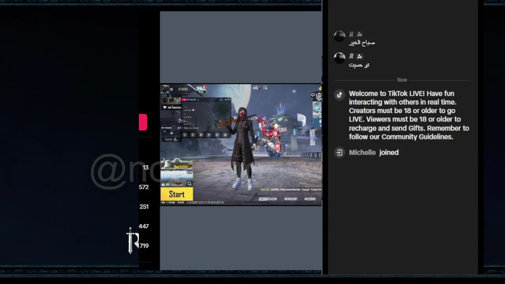Open the player avatar profile in game
This screenshot has width=505, height=284.
tap(165, 89)
